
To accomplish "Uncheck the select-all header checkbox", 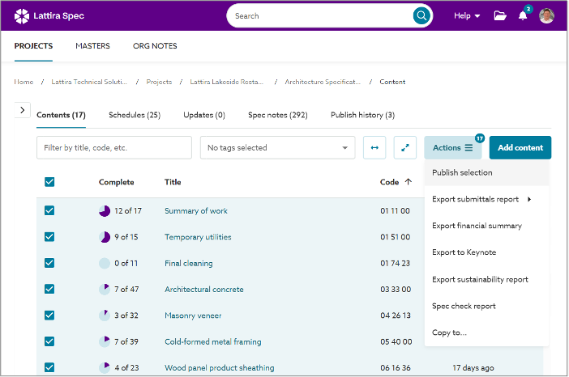I will tap(49, 182).
